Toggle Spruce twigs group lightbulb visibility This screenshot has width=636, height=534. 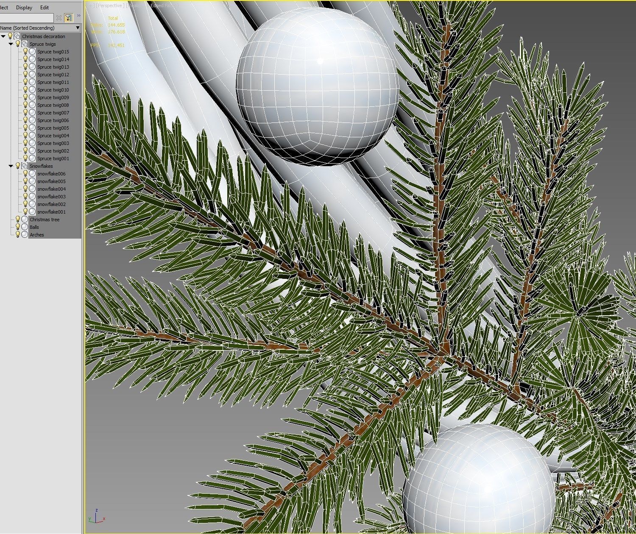coord(18,44)
